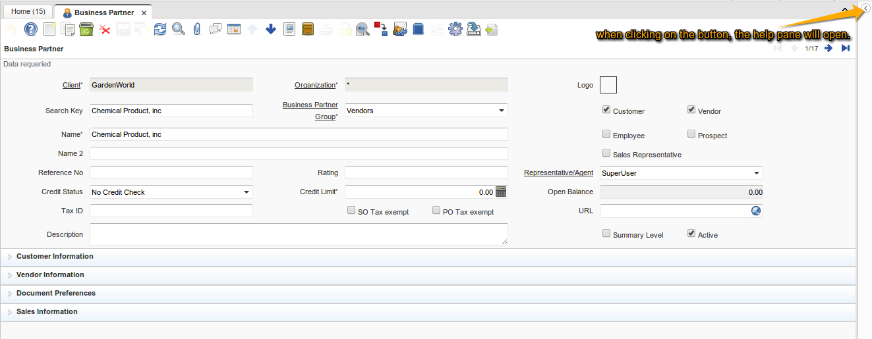
Task: Click the Attachment paperclip icon
Action: [x=196, y=29]
